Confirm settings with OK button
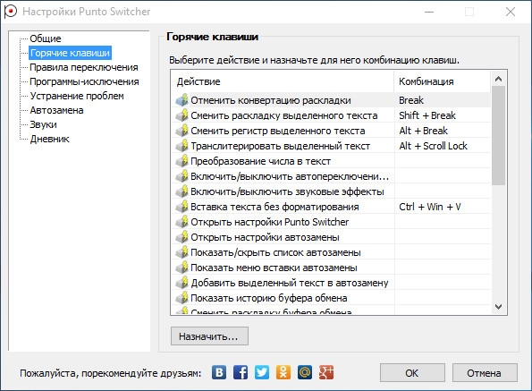The height and width of the screenshot is (391, 532). pyautogui.click(x=412, y=373)
